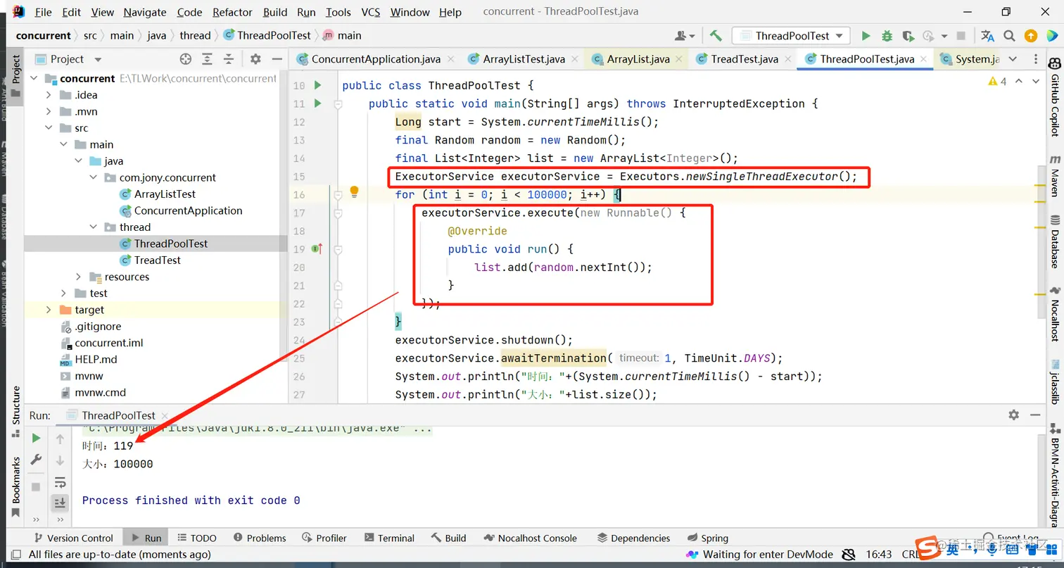Open the Dependencies tool window

pos(633,538)
